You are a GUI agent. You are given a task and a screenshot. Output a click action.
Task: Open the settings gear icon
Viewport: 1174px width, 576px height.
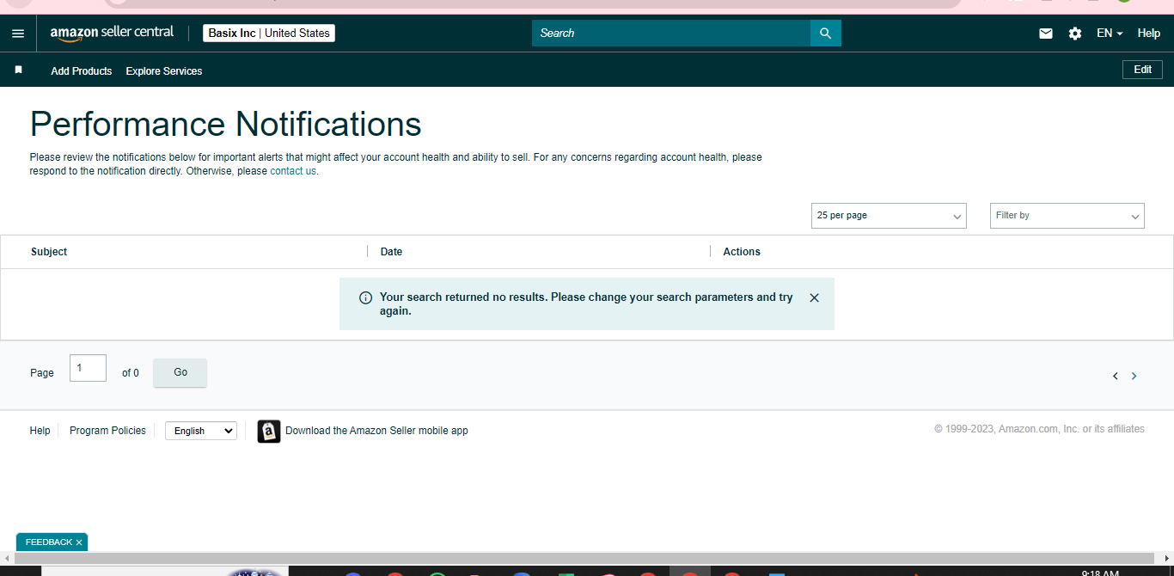click(x=1075, y=34)
